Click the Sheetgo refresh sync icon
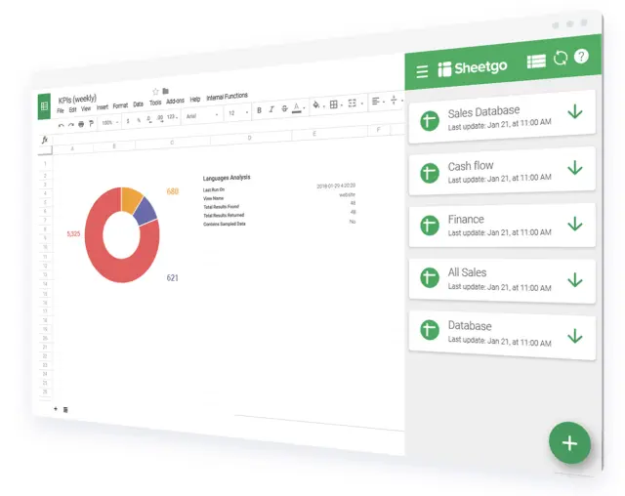 [561, 59]
